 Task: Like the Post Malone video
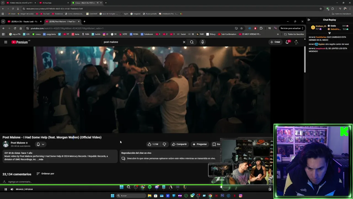tap(153, 144)
